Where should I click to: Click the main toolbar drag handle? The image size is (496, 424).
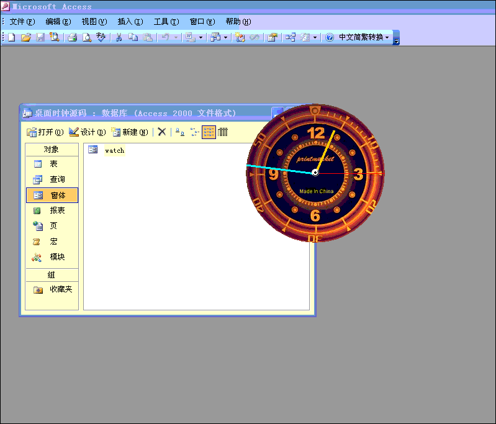[3, 37]
